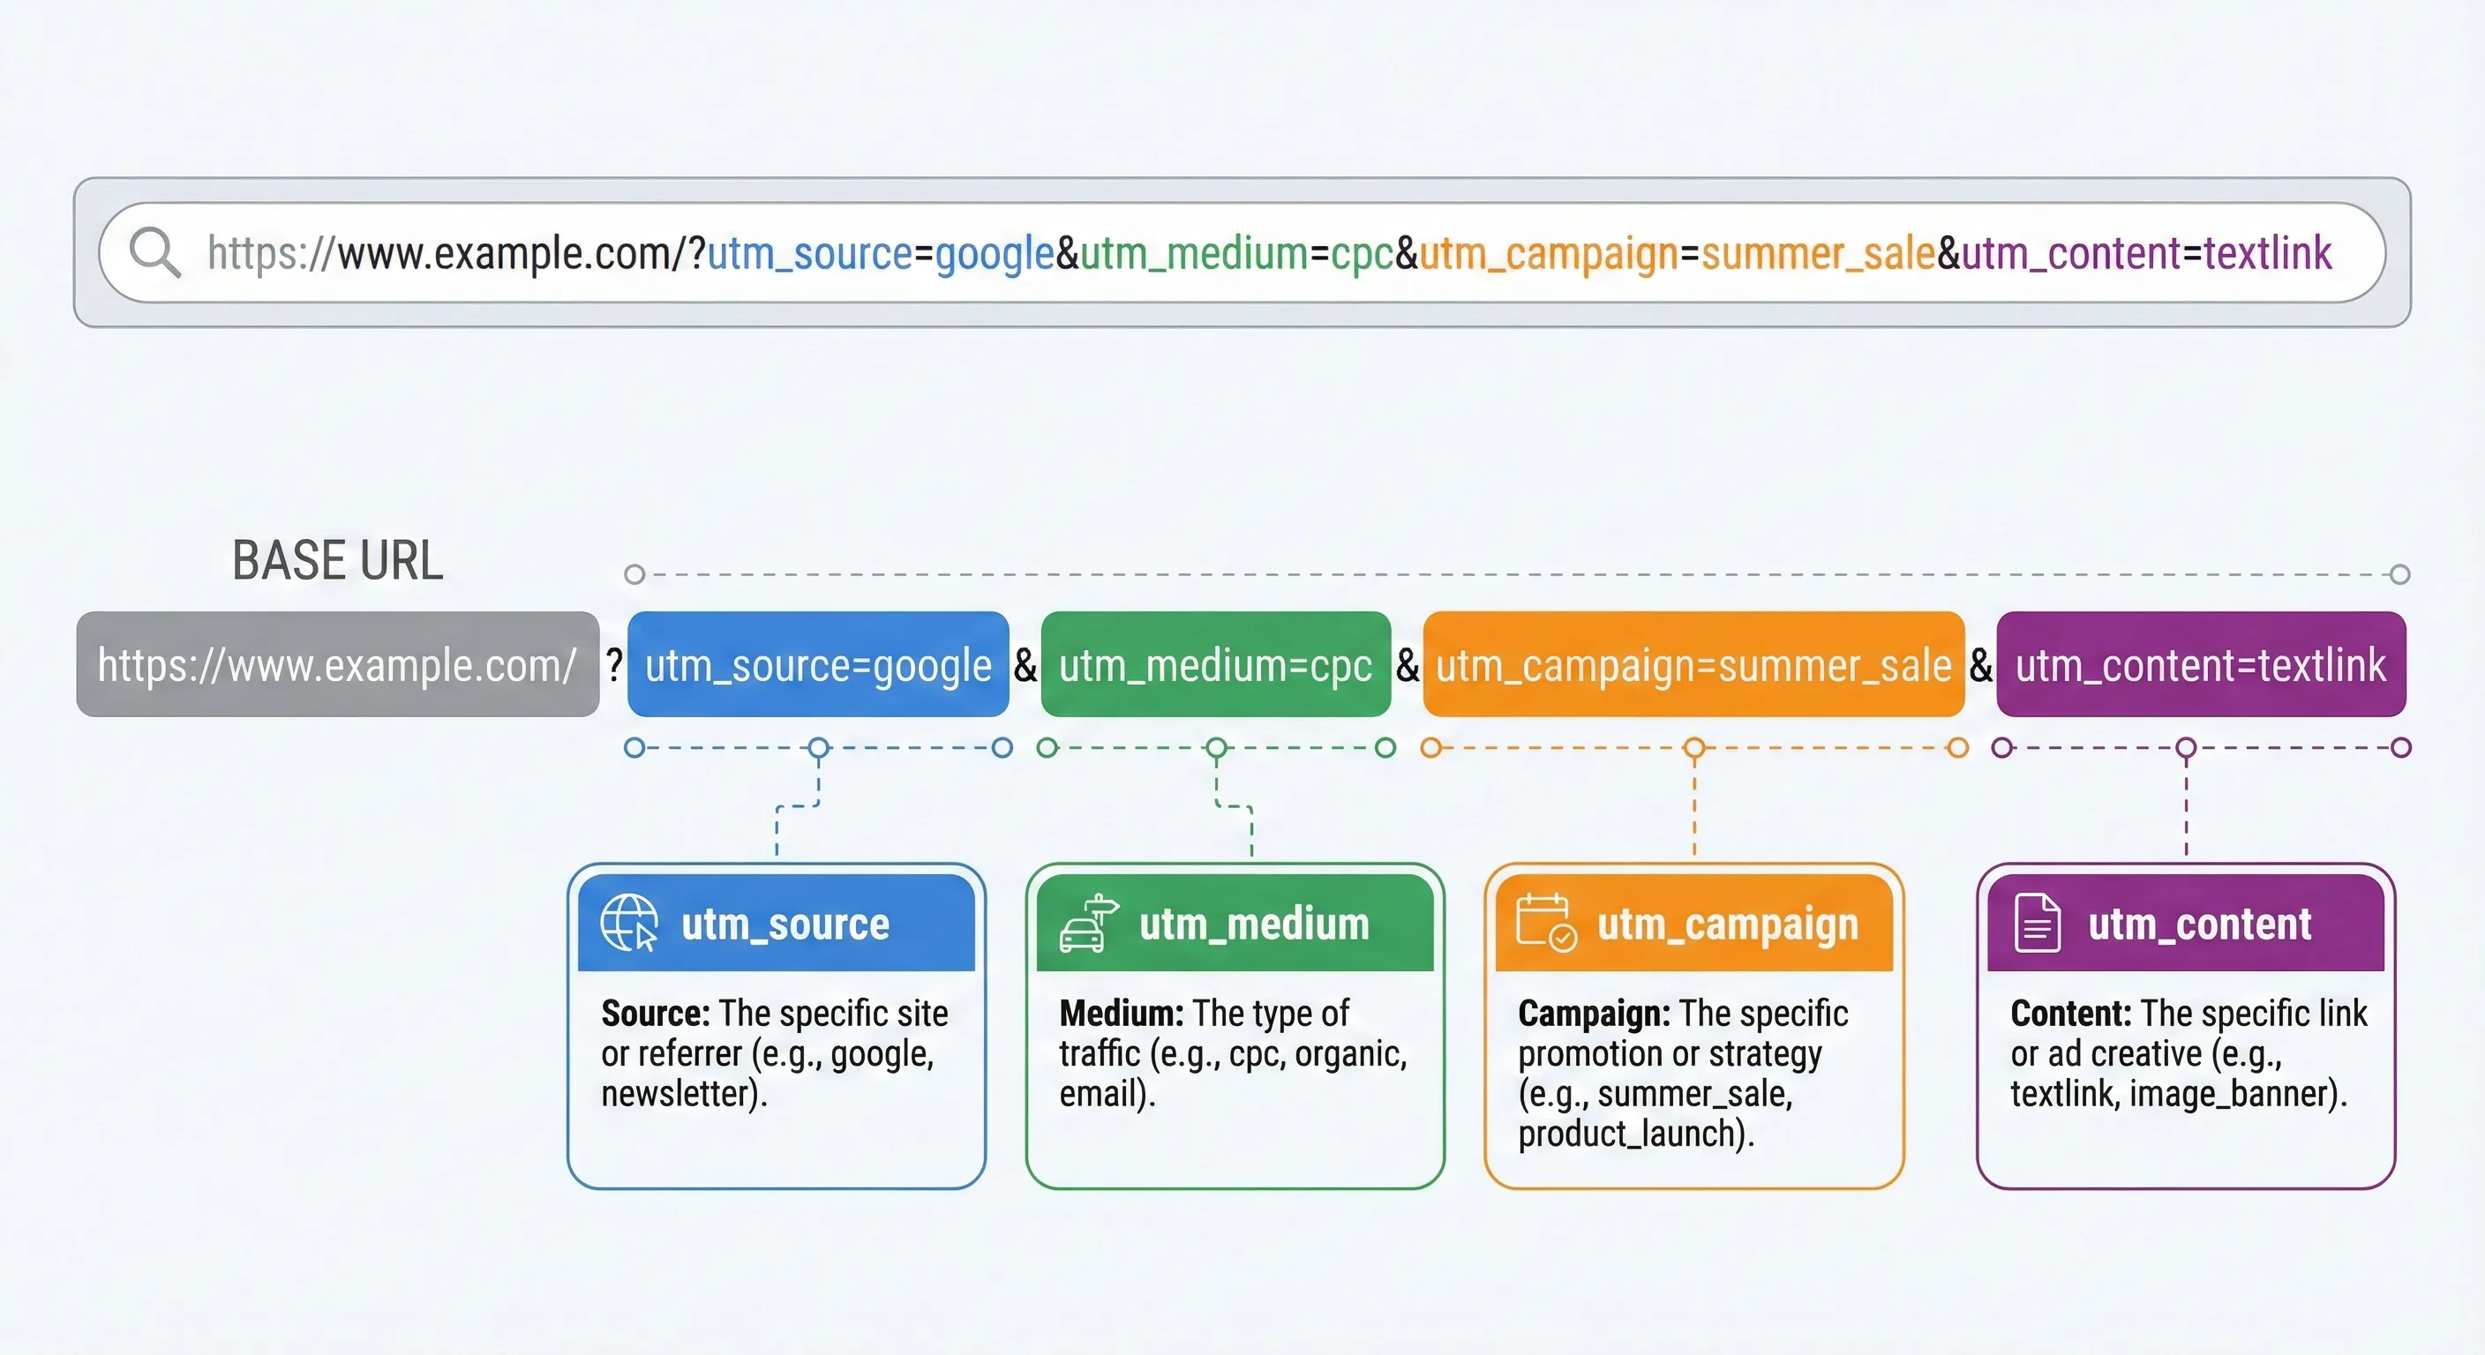Screen dimensions: 2485x1355
Task: Select the blue utm_source=google block
Action: tap(818, 664)
